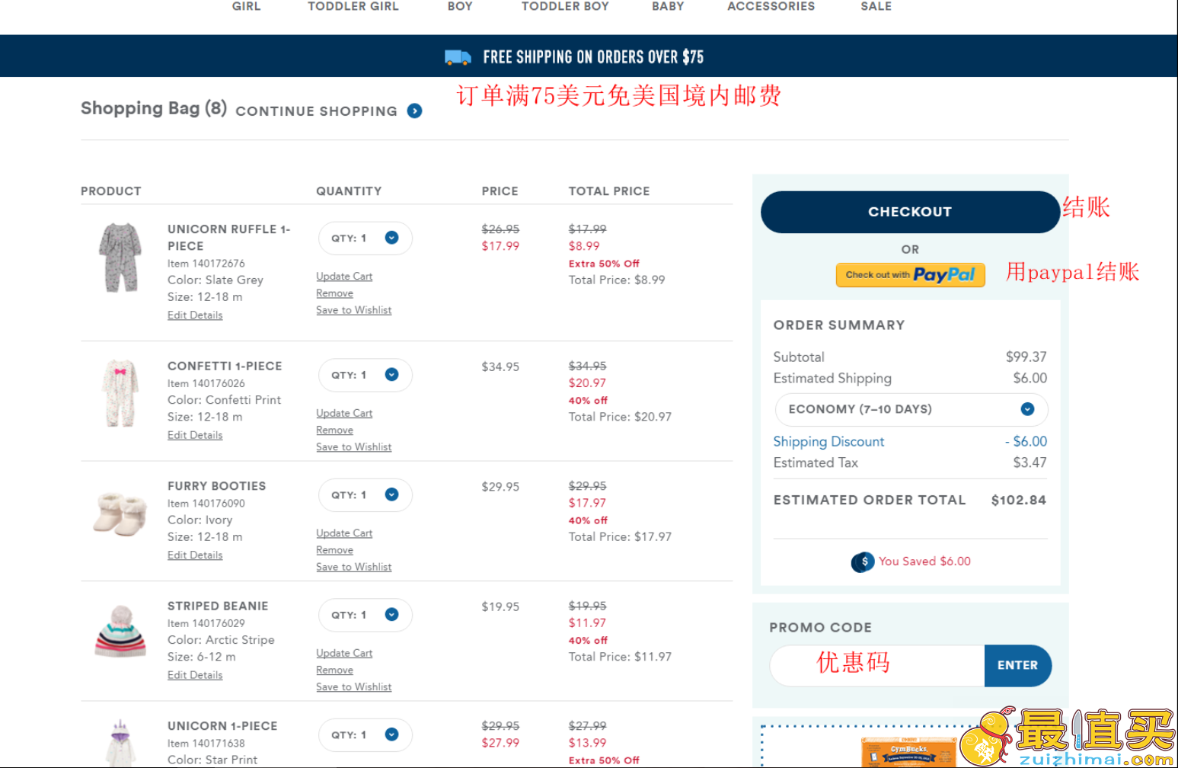Open the Toddler Girl menu
Screen dimensions: 1178x768
click(353, 6)
